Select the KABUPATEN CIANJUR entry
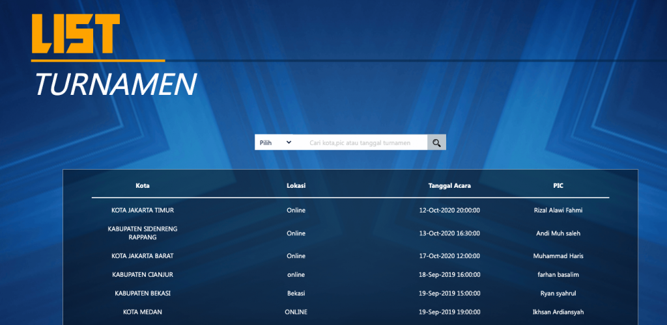The width and height of the screenshot is (667, 325). pyautogui.click(x=143, y=275)
